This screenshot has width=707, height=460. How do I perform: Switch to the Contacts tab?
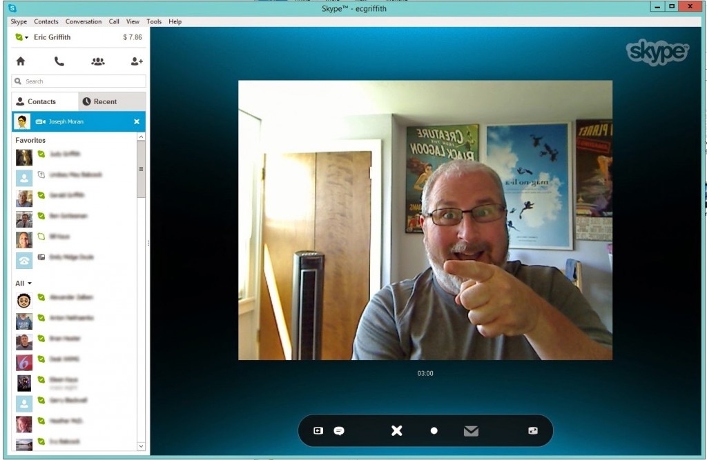(45, 102)
